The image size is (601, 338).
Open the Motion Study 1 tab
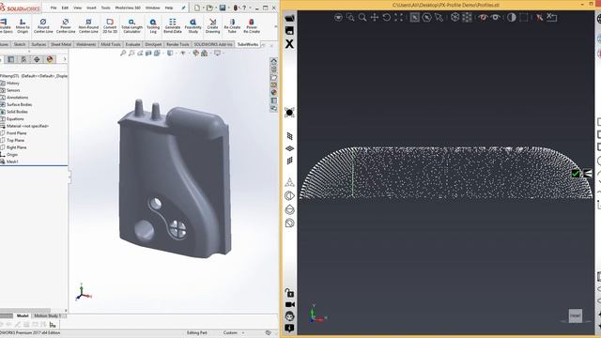pyautogui.click(x=48, y=315)
